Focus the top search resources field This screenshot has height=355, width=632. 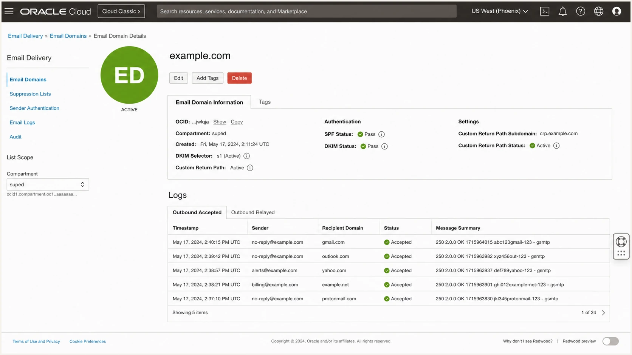pos(307,11)
